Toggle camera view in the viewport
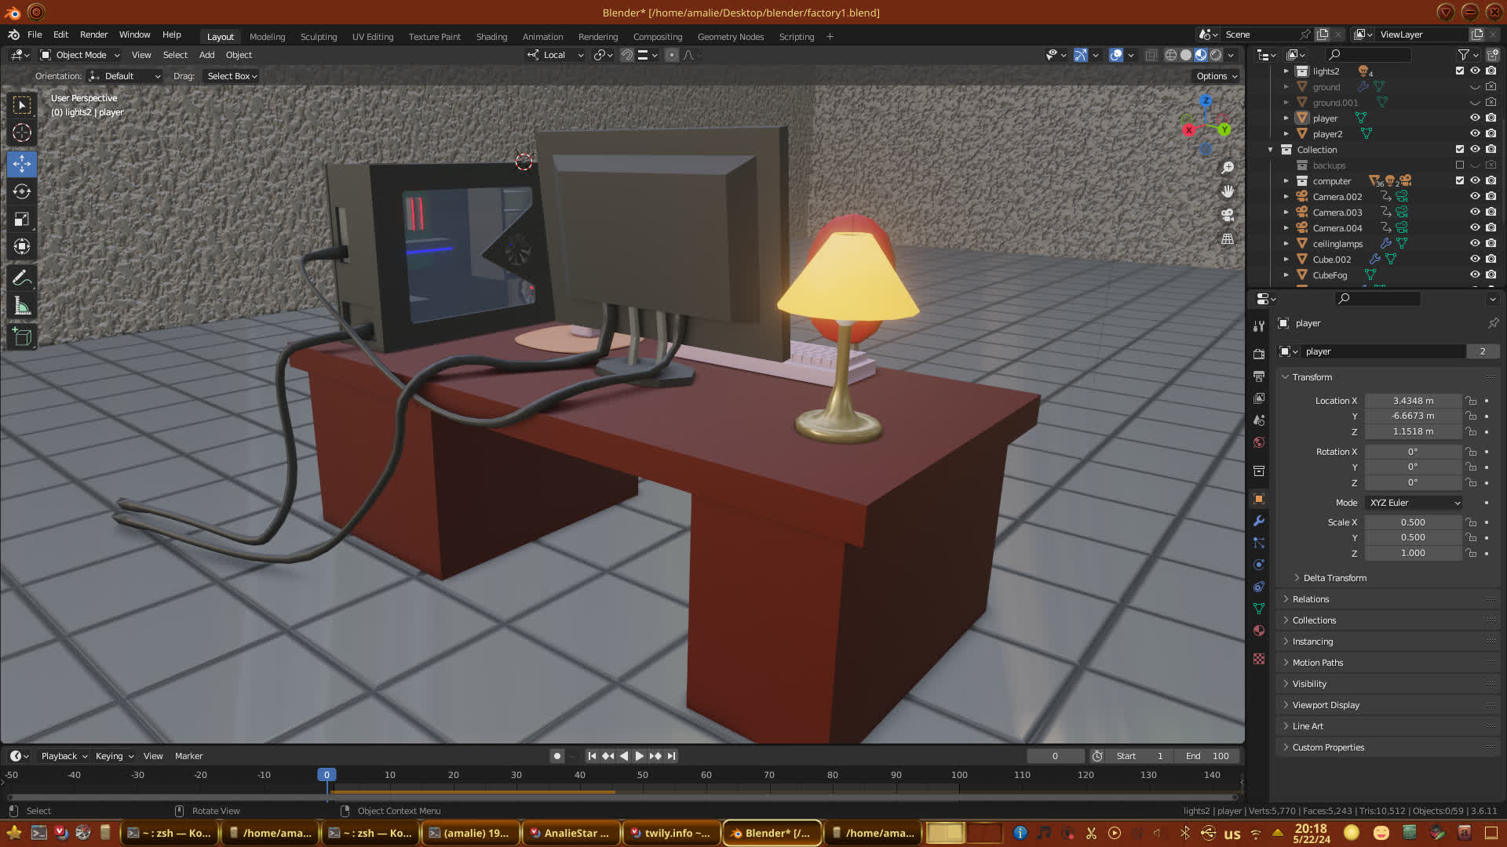1507x847 pixels. pos(1228,215)
